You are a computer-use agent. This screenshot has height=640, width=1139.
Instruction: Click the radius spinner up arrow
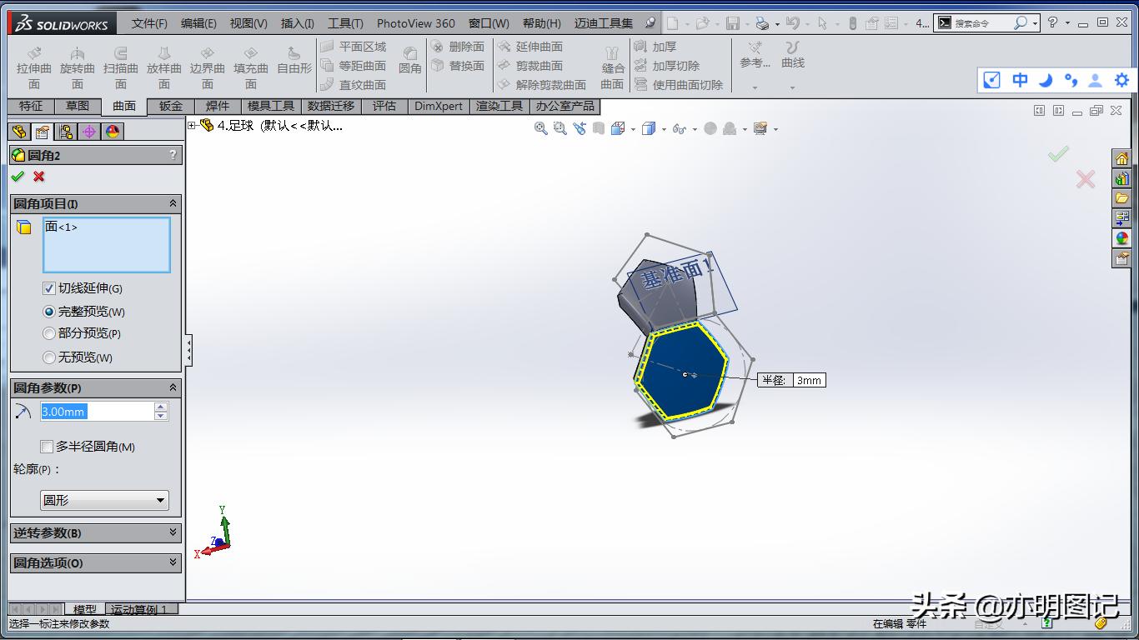(160, 407)
